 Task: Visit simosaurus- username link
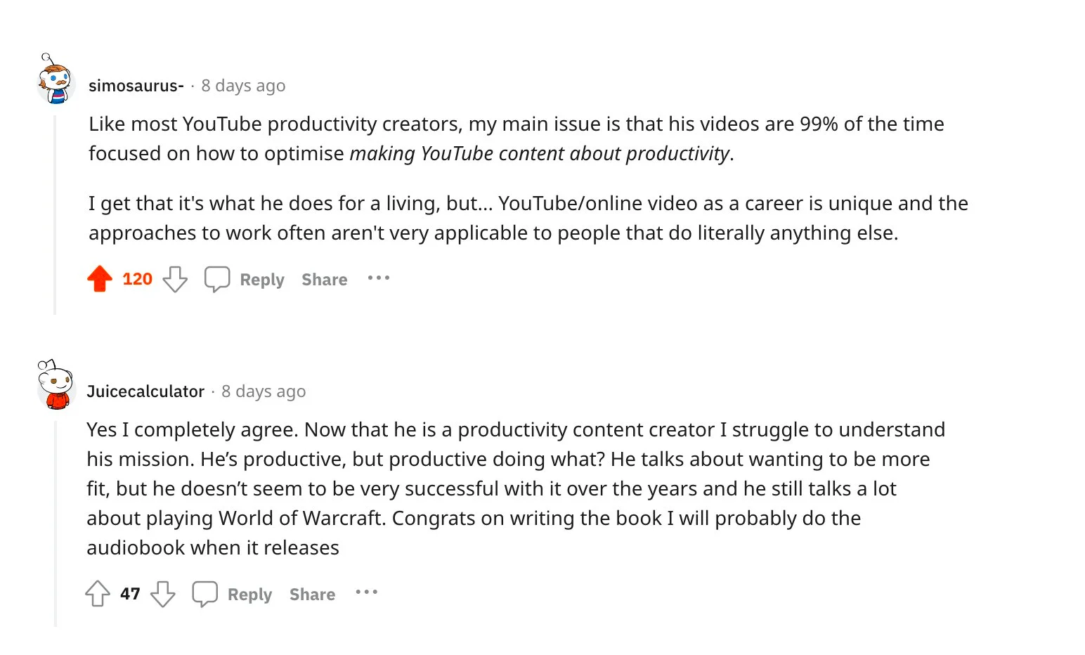coord(136,86)
